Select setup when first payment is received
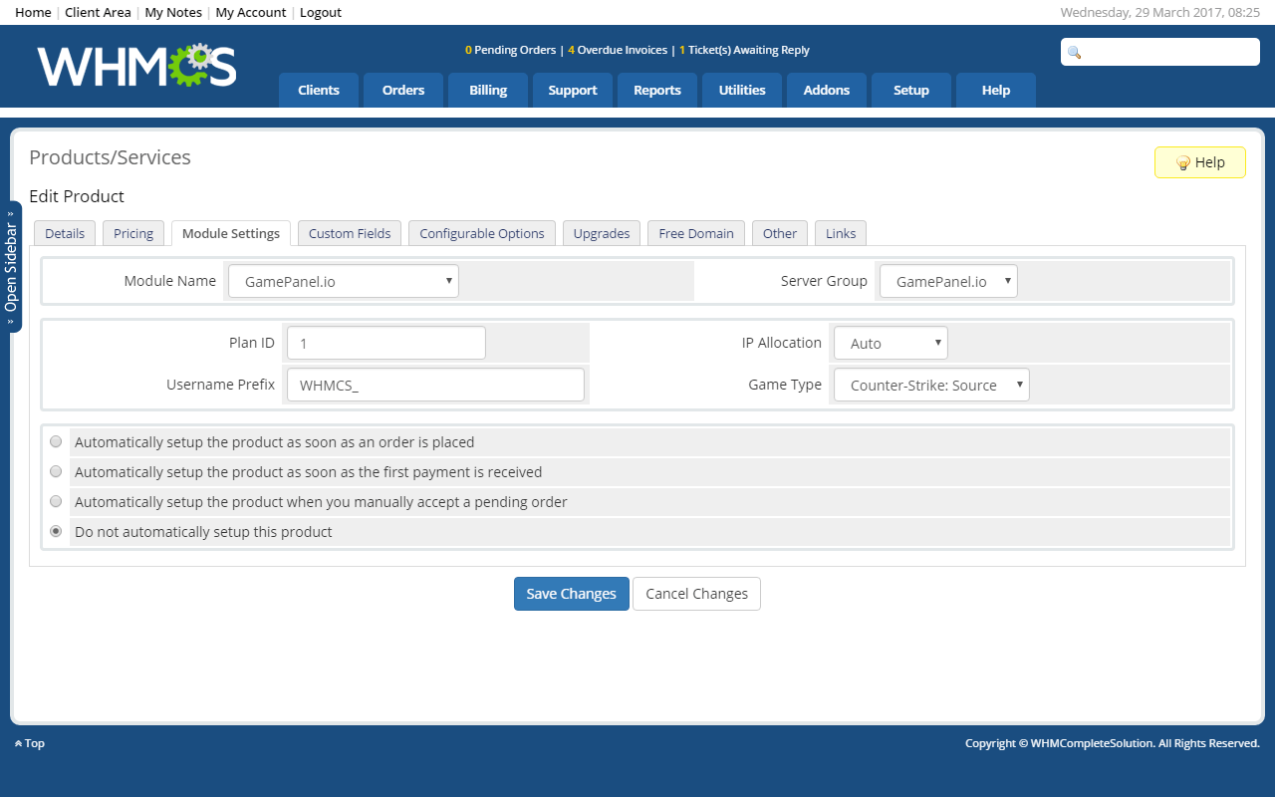This screenshot has height=797, width=1275. [x=56, y=471]
